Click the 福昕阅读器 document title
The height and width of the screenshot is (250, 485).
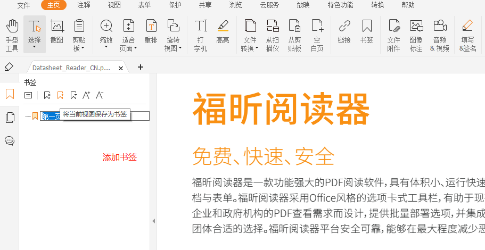(x=281, y=109)
